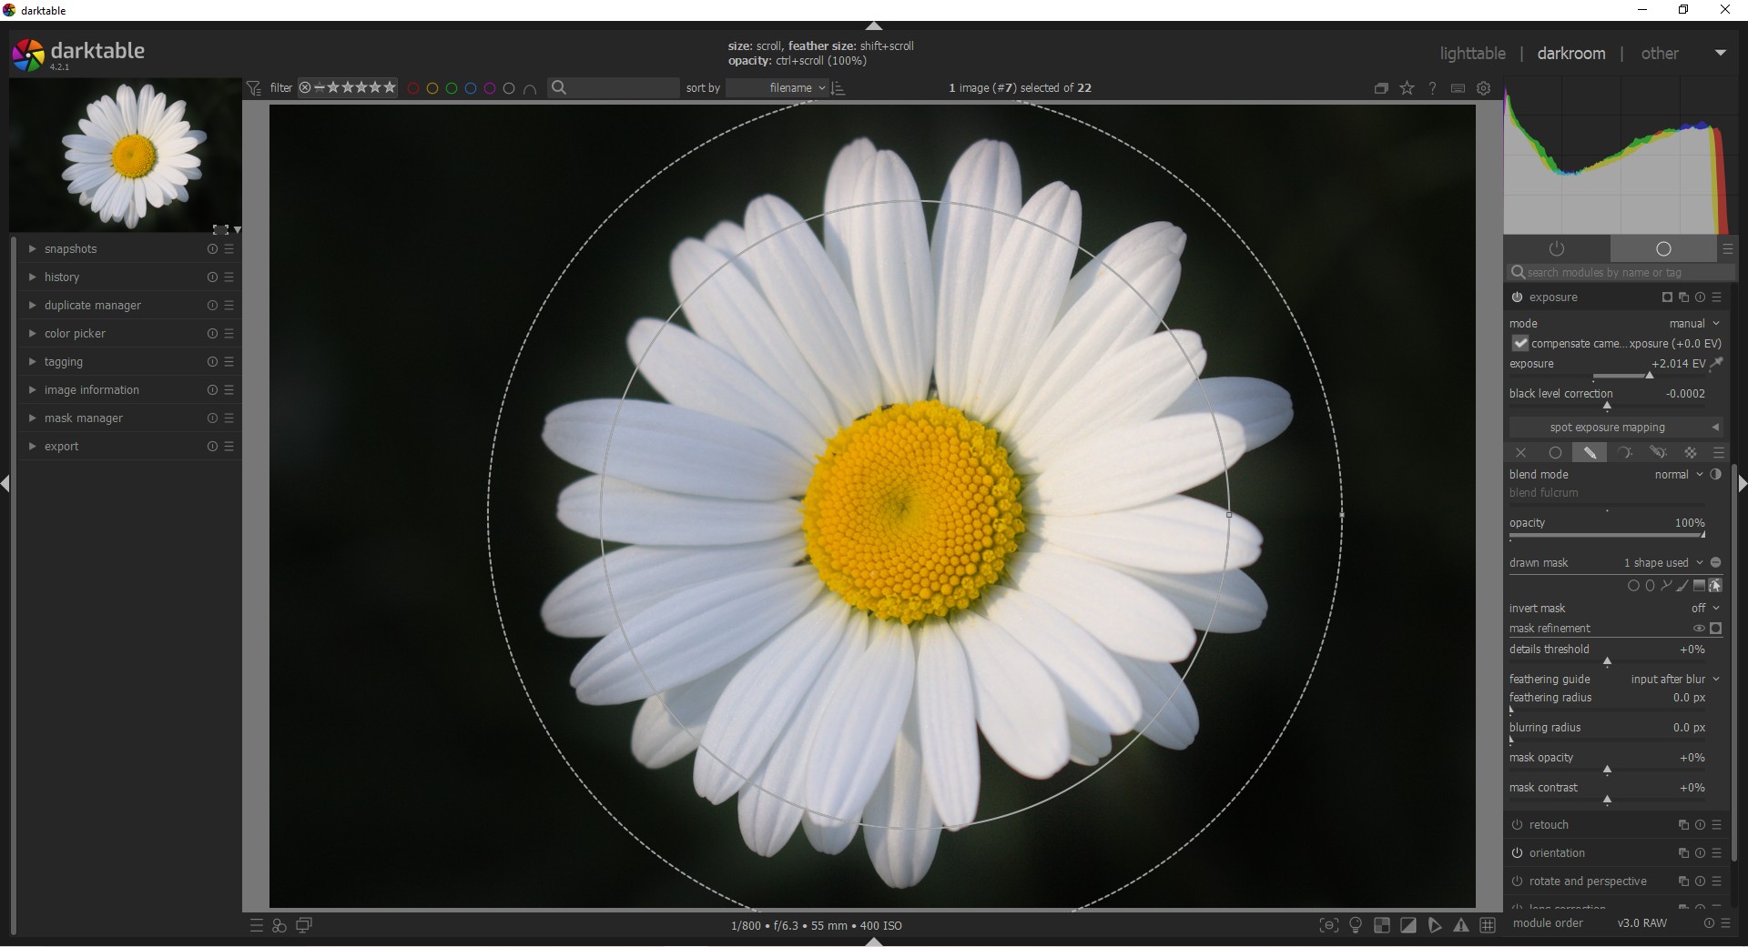Toggle mask visibility eye icon
This screenshot has width=1748, height=947.
[x=1698, y=629]
